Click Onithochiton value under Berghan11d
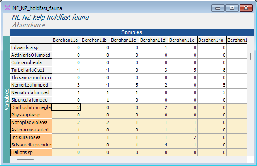 pyautogui.click(x=153, y=107)
